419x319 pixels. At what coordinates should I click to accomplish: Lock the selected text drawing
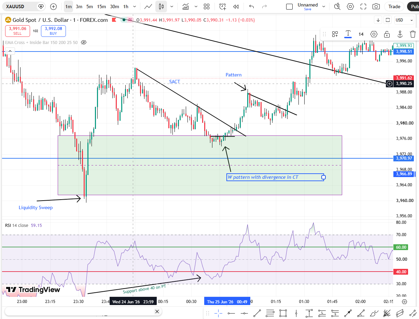pos(387,34)
